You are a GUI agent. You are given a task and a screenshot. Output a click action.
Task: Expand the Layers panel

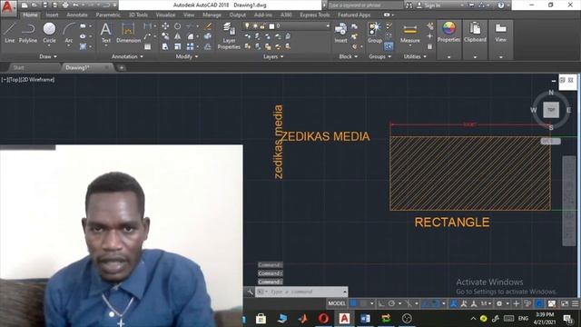pos(273,56)
